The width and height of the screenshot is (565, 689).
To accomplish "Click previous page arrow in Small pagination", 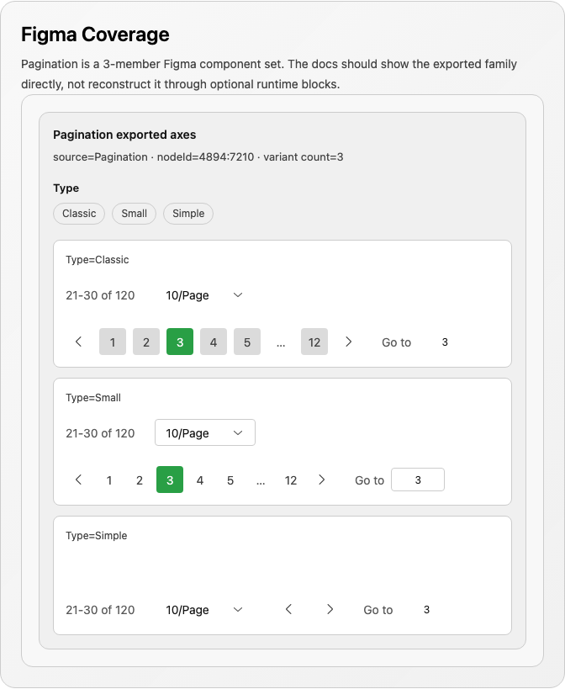I will coord(78,480).
